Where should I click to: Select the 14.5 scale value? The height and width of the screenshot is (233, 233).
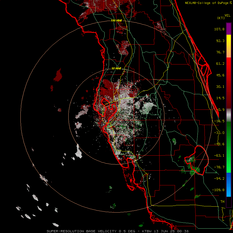(x=220, y=98)
